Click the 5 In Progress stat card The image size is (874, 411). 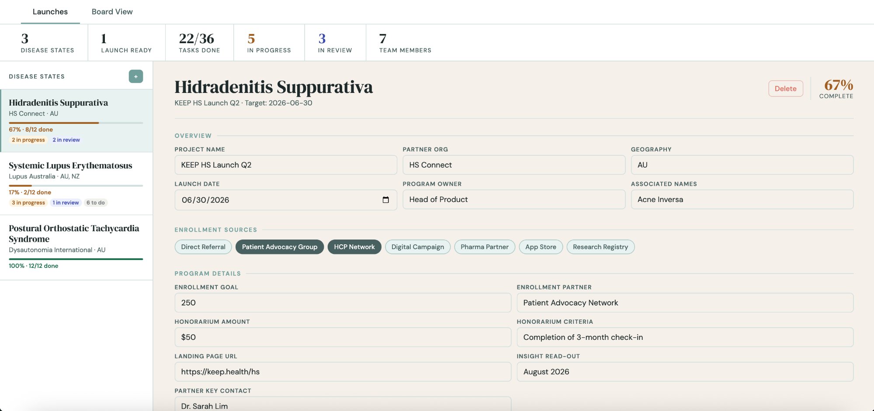click(x=269, y=42)
